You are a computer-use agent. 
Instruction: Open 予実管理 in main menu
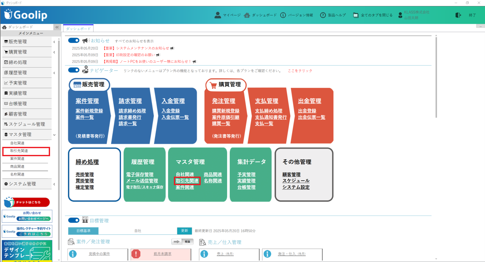click(27, 83)
